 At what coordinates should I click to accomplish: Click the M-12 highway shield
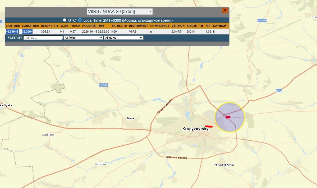tap(279, 91)
